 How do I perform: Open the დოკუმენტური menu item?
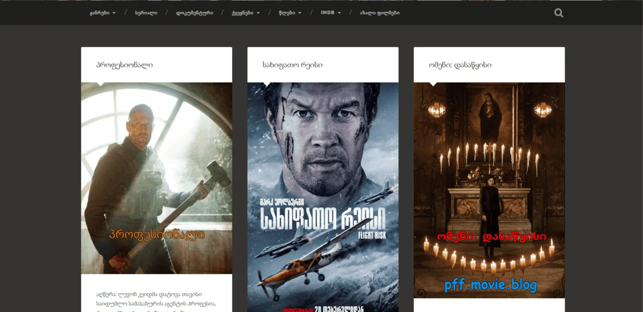[195, 13]
